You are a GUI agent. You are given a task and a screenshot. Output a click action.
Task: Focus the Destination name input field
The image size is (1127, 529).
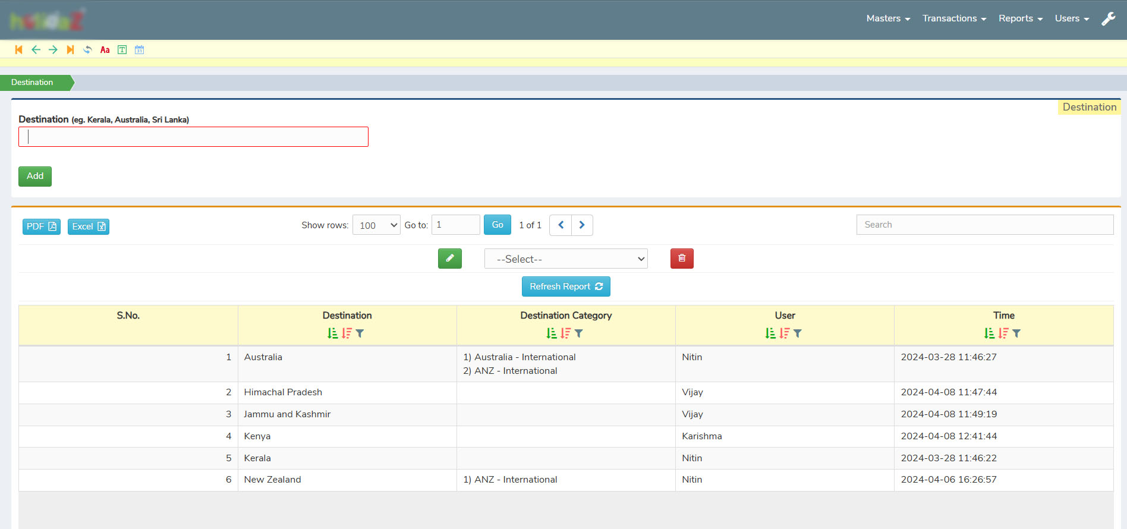(x=193, y=137)
